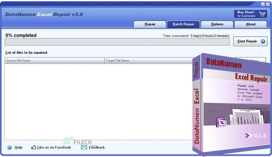This screenshot has height=157, width=272.
Task: Minimize the DataNumen window
Action: [263, 4]
